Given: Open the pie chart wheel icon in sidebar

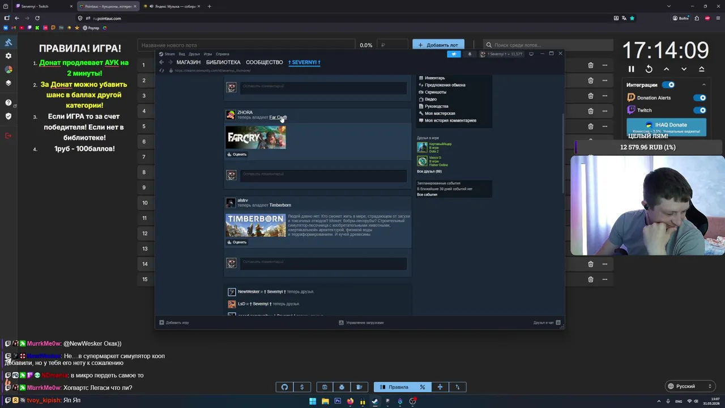Looking at the screenshot, I should 8,70.
